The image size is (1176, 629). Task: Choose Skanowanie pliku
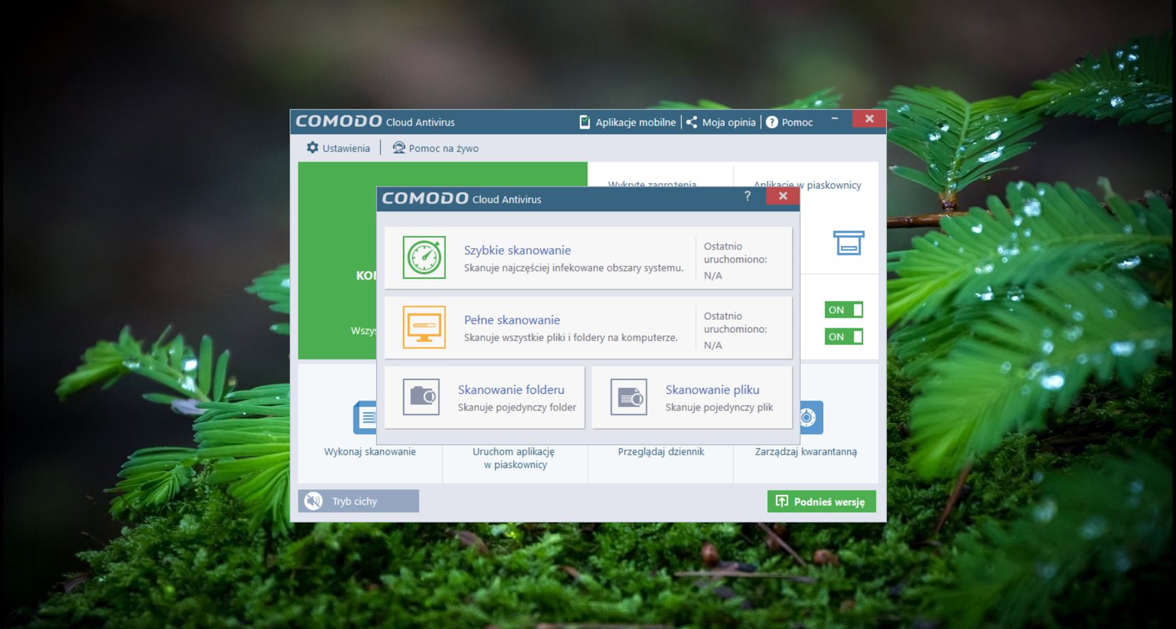tap(692, 397)
